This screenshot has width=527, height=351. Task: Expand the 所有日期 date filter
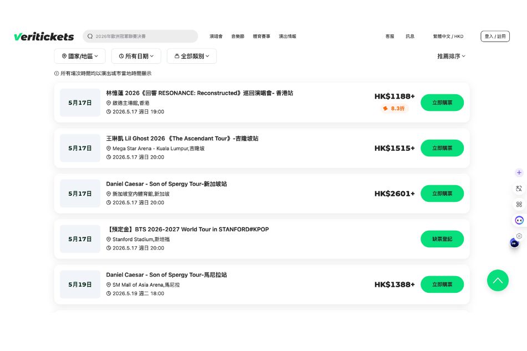136,56
